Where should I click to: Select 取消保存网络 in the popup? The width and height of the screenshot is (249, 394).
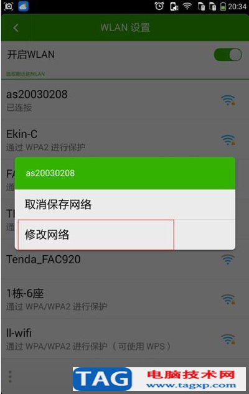[x=125, y=204]
